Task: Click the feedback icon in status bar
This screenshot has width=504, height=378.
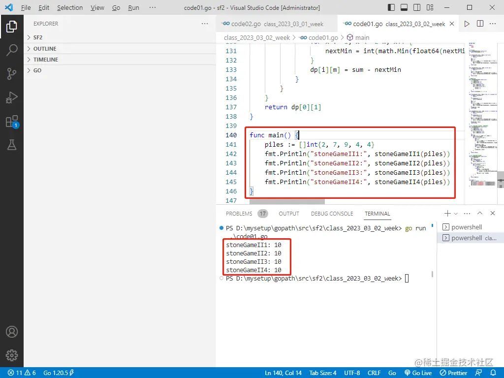Action: click(478, 373)
